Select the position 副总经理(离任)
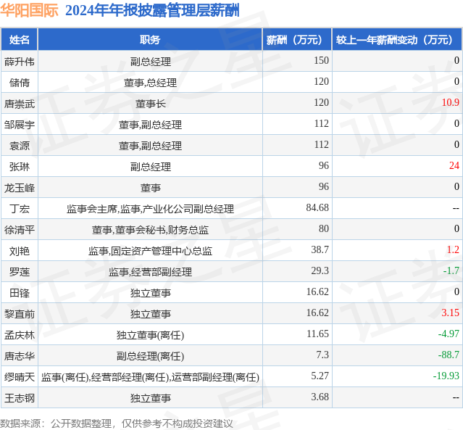Screen dimensions: 463x430 pyautogui.click(x=150, y=356)
